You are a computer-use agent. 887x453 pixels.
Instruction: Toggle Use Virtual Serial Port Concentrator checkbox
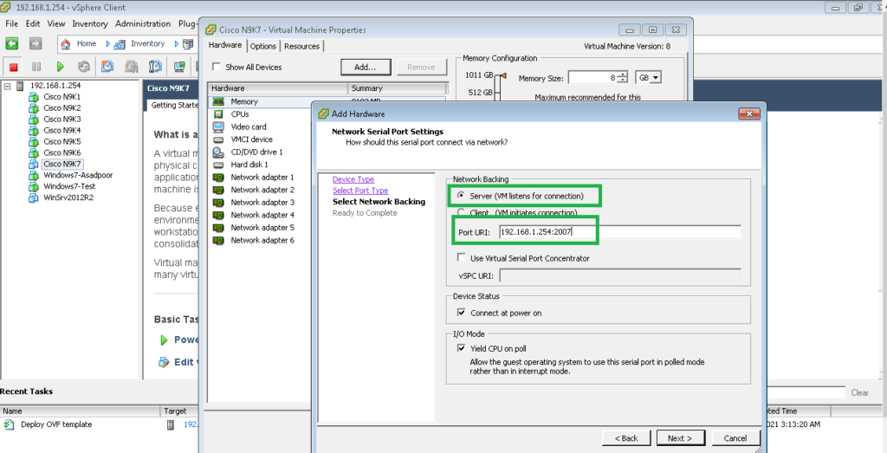pyautogui.click(x=461, y=258)
